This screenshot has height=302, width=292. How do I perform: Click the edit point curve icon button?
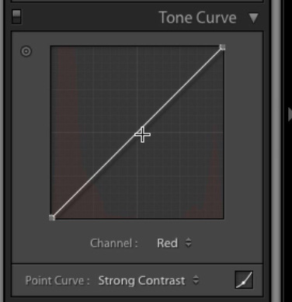click(244, 279)
